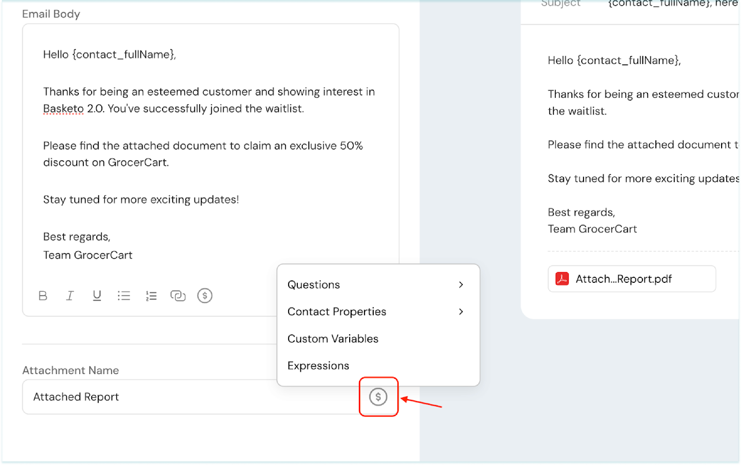The width and height of the screenshot is (741, 465).
Task: Click the insert link icon
Action: pos(178,296)
